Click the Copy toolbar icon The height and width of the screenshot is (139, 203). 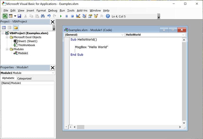[31, 16]
